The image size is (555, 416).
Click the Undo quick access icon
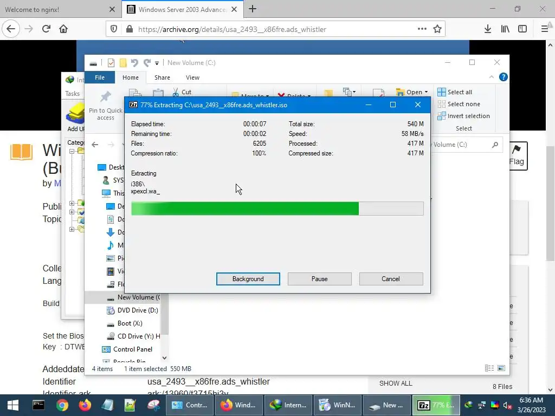(x=134, y=63)
